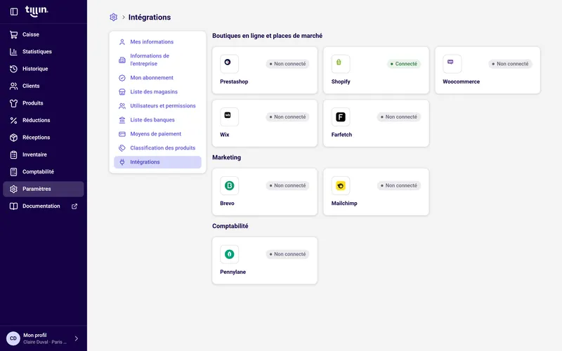Click the gear icon in the breadcrumb

coord(114,17)
